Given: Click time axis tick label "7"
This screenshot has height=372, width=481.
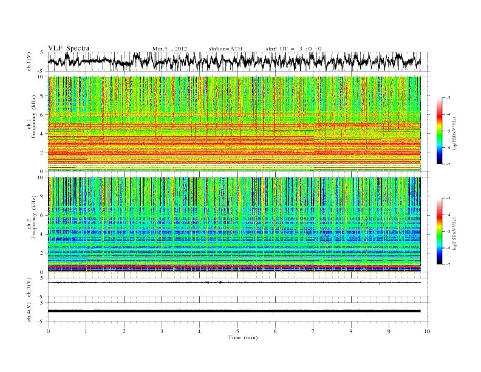Looking at the screenshot, I should tap(313, 331).
